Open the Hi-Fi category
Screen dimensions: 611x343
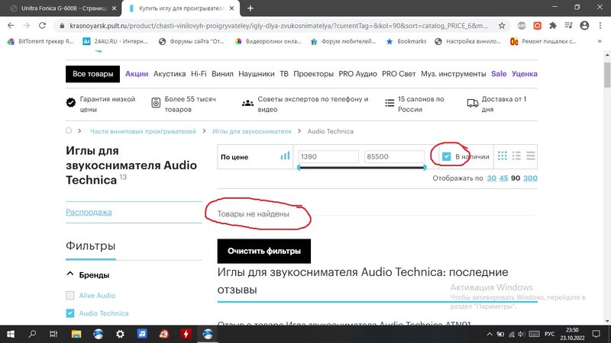(x=199, y=73)
